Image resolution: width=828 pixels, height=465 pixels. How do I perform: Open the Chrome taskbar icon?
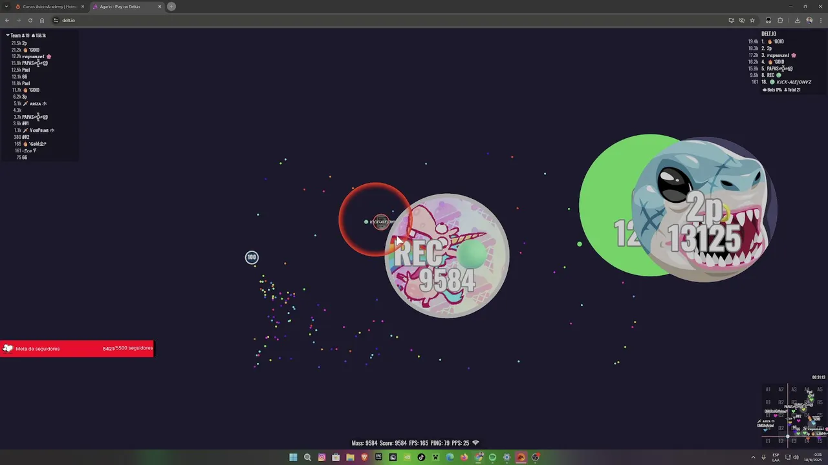478,457
